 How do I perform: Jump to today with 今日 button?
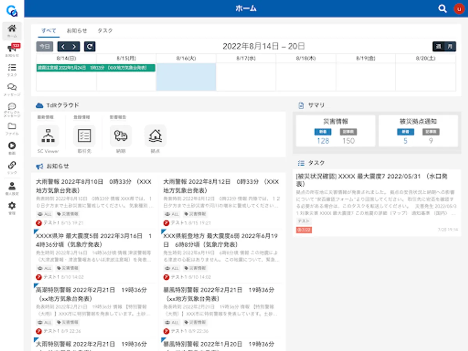click(45, 46)
